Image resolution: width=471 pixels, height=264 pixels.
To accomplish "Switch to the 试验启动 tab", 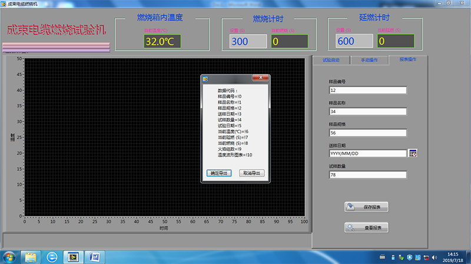I will (x=331, y=60).
